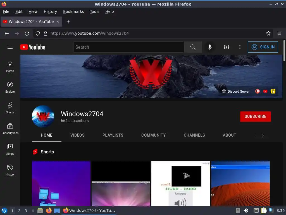Click in the YouTube search field

129,47
